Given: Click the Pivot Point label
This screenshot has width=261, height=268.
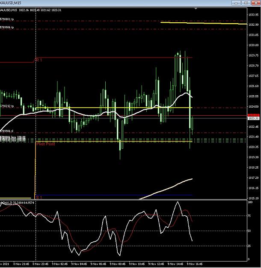Looking at the screenshot, I should click(x=46, y=144).
